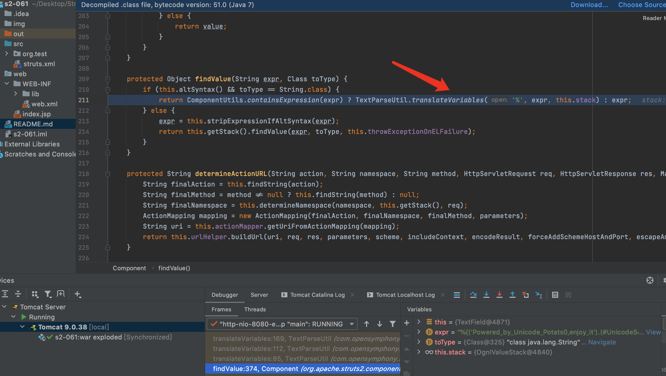The height and width of the screenshot is (376, 666).
Task: Open the Tomcat Catalina Log tab
Action: click(x=317, y=295)
